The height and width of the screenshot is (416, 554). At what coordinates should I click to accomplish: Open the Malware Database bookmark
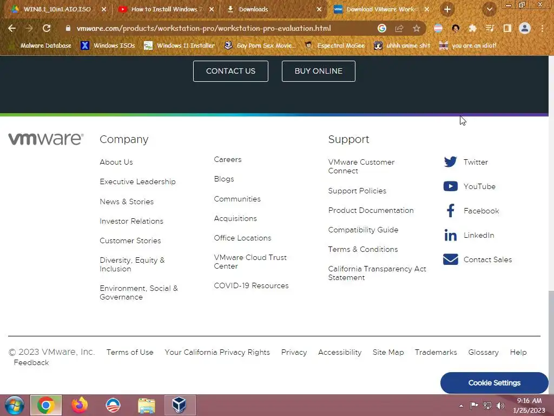coord(41,45)
